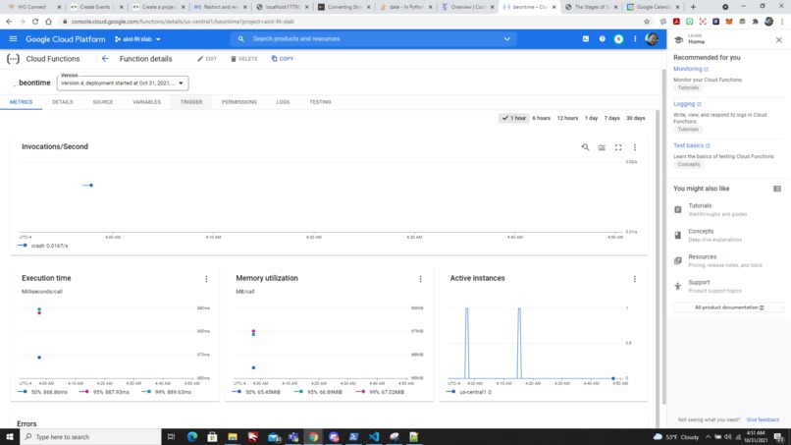Click the Copy function button
This screenshot has width=791, height=445.
point(283,59)
